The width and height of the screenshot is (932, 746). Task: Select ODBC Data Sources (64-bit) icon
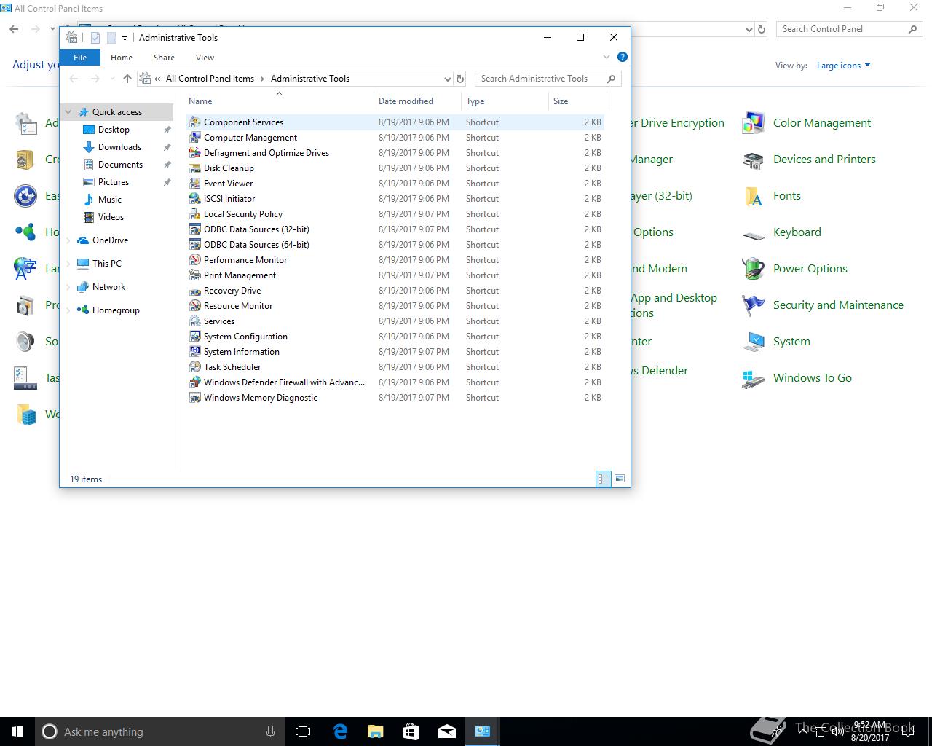[194, 245]
